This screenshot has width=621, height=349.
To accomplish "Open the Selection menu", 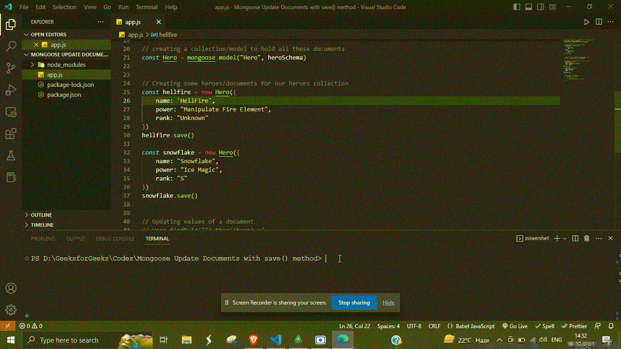I will 65,7.
